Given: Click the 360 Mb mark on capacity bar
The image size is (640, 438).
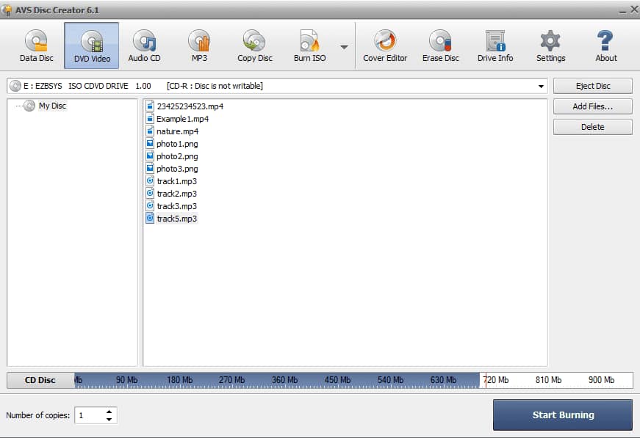Looking at the screenshot, I should [284, 380].
